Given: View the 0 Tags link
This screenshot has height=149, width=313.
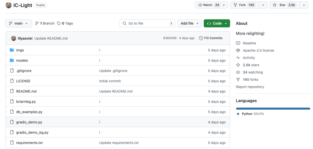Looking at the screenshot, I should coord(65,23).
